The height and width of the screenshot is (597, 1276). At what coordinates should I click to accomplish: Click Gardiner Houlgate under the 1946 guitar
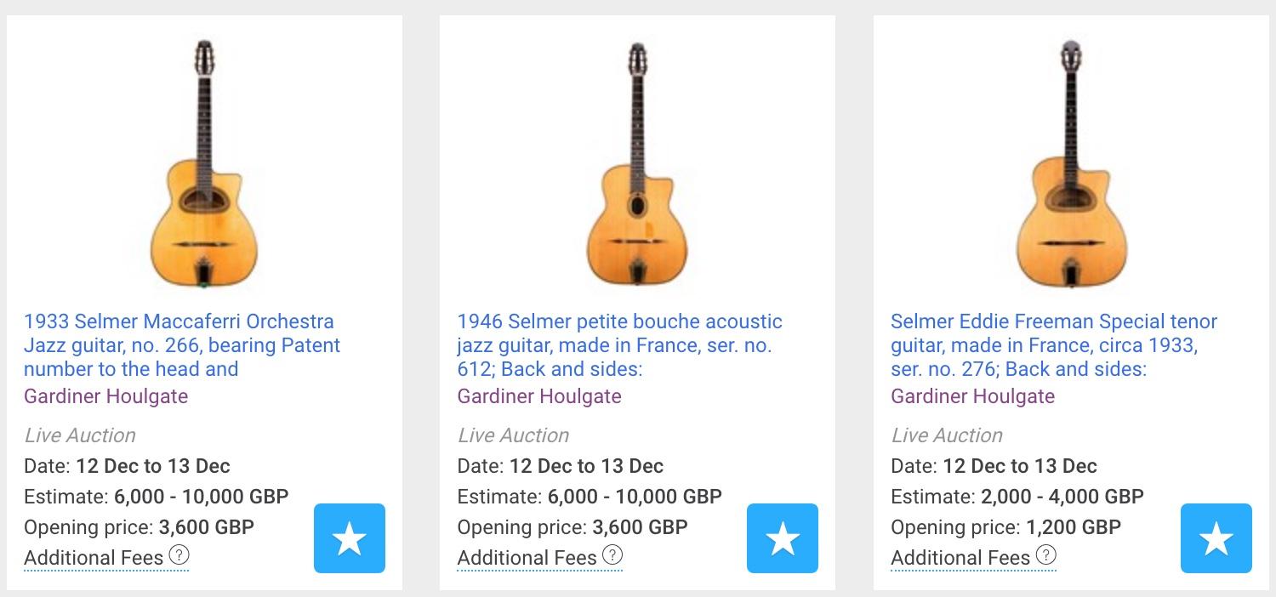tap(539, 396)
